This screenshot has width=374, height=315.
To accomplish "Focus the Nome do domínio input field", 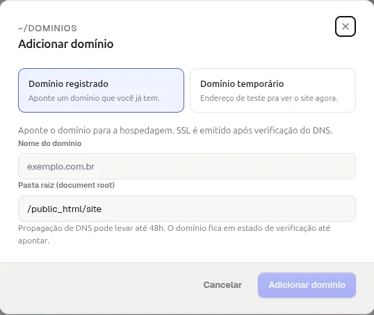I will coord(187,166).
